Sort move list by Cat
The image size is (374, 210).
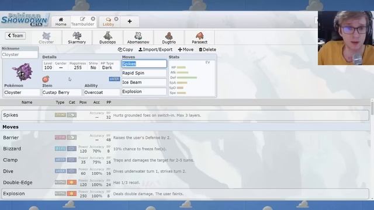pyautogui.click(x=72, y=103)
